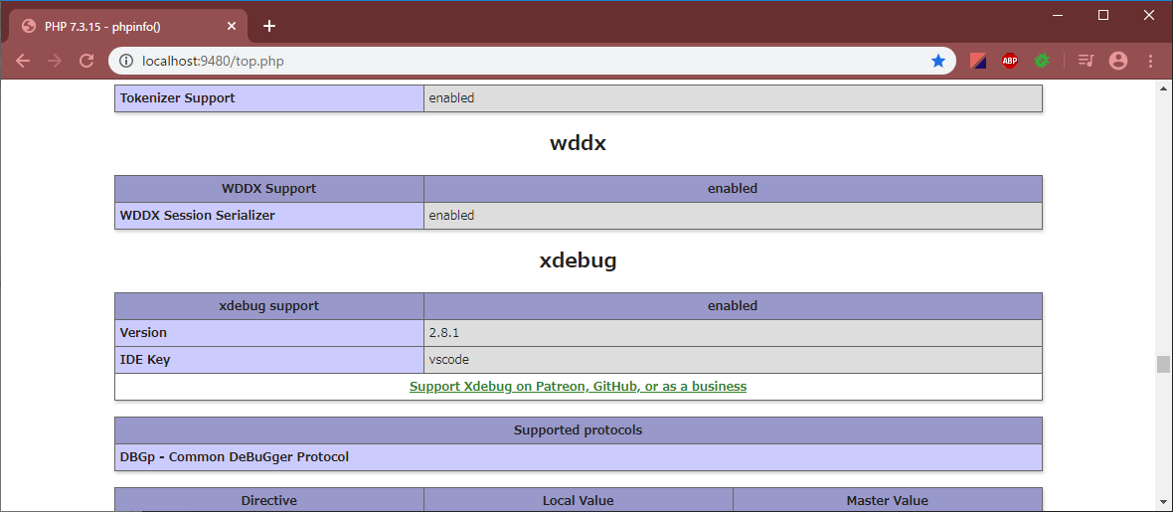1173x512 pixels.
Task: Minimize the Chrome window
Action: click(x=1058, y=15)
